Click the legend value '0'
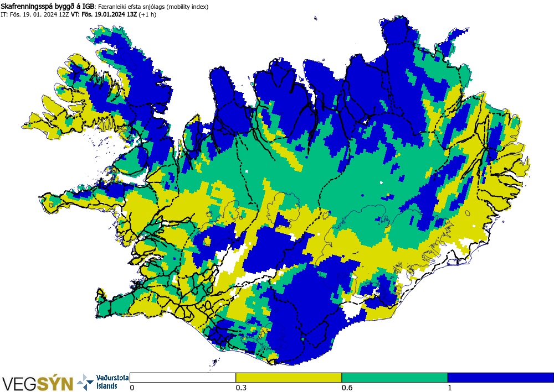The width and height of the screenshot is (554, 392). [x=132, y=388]
